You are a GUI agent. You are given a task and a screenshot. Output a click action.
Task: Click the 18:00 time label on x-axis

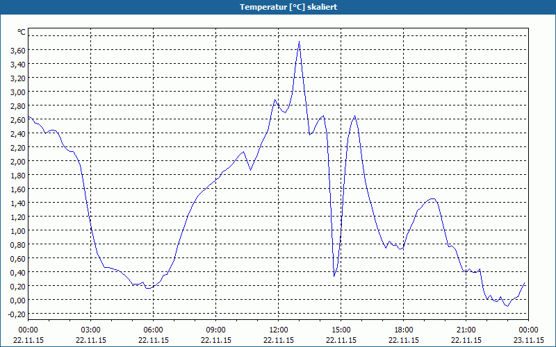(404, 330)
